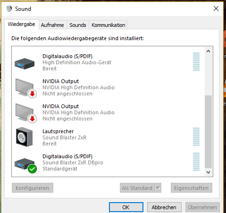Switch to the Wiedergabe tab
The image size is (226, 213).
click(x=22, y=24)
